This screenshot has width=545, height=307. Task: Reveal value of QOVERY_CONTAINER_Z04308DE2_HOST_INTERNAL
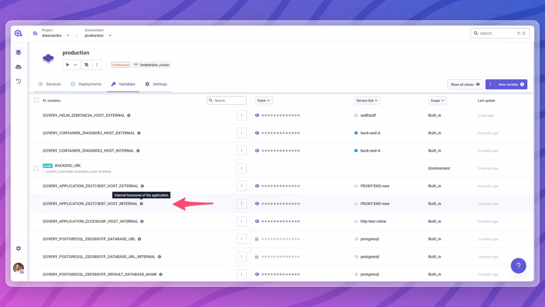coord(257,151)
